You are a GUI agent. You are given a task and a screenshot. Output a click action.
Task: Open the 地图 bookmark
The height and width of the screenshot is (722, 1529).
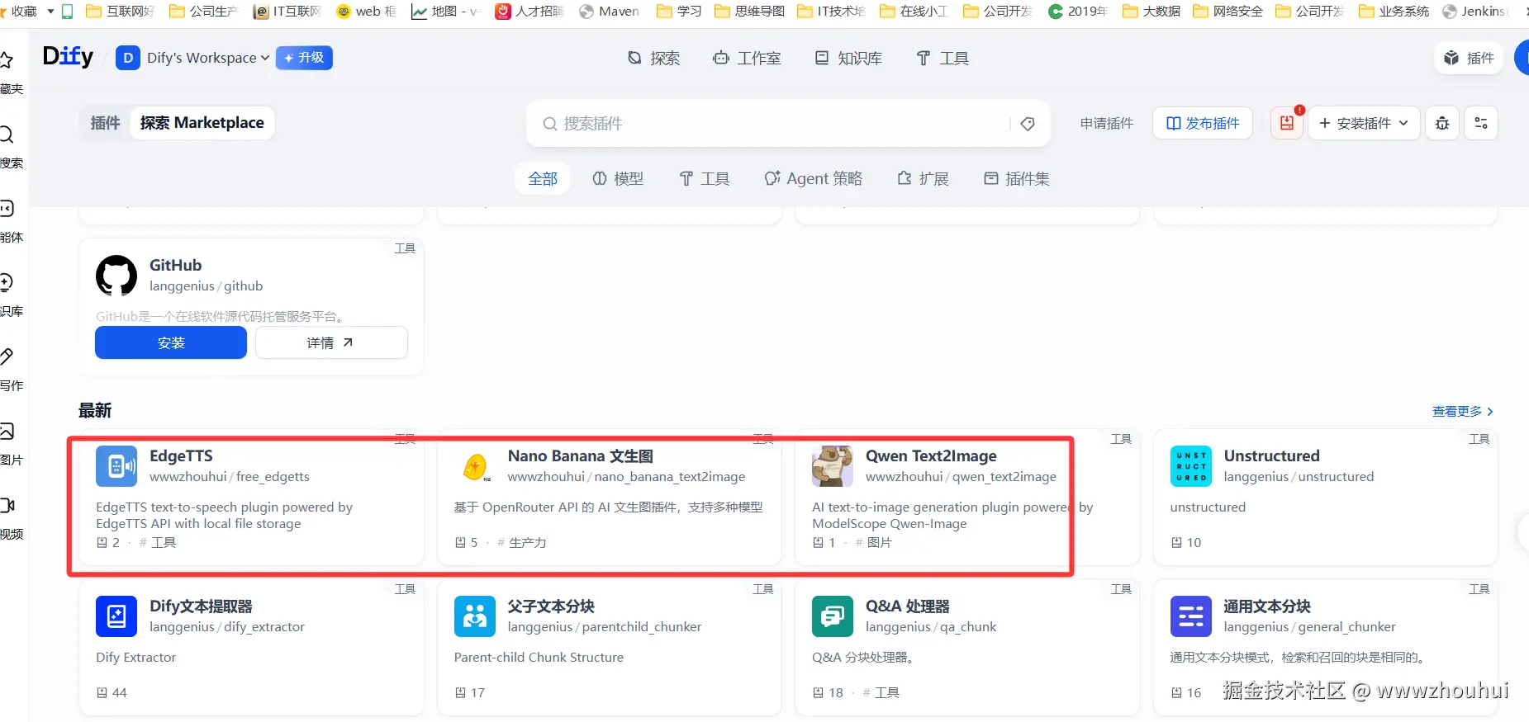click(x=444, y=11)
